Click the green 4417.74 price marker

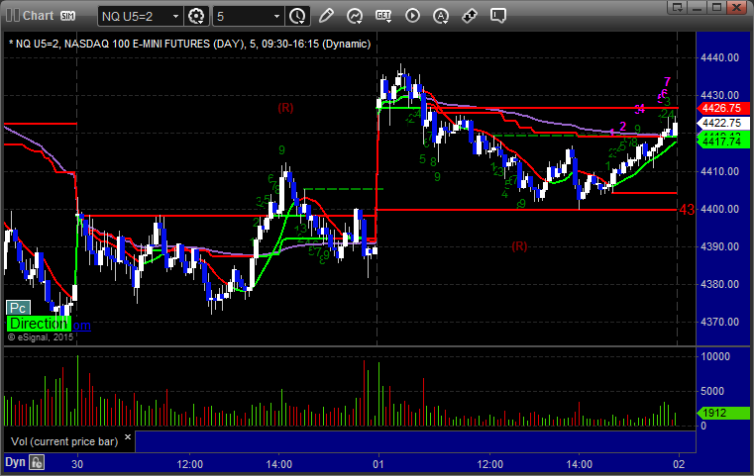pos(723,142)
